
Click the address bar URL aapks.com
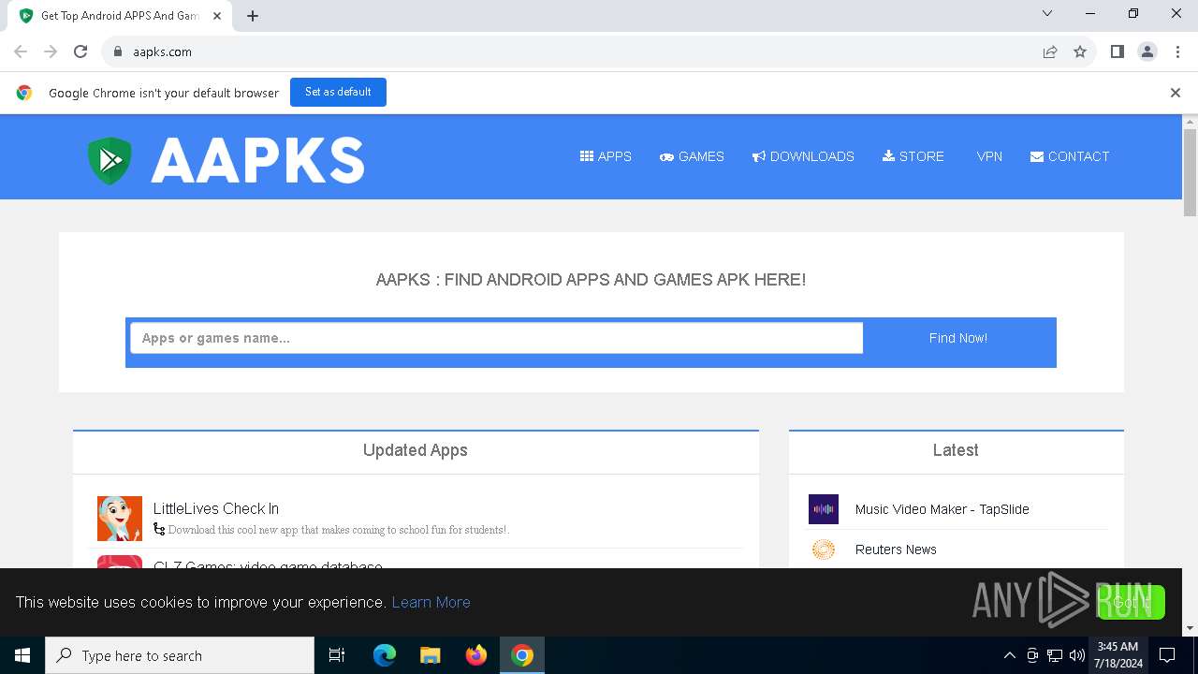pos(162,51)
